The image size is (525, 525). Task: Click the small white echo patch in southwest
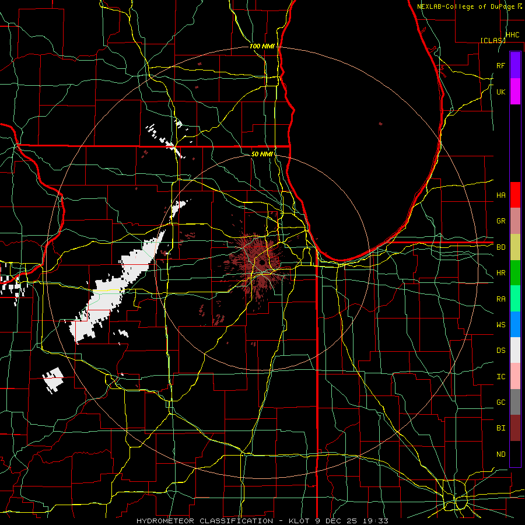tap(53, 380)
